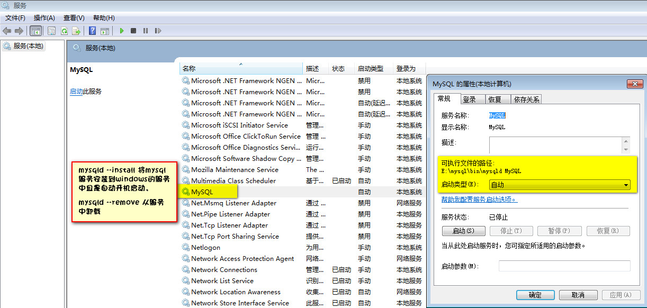The width and height of the screenshot is (647, 308).
Task: Click 启动 link in left description pane
Action: pyautogui.click(x=76, y=92)
